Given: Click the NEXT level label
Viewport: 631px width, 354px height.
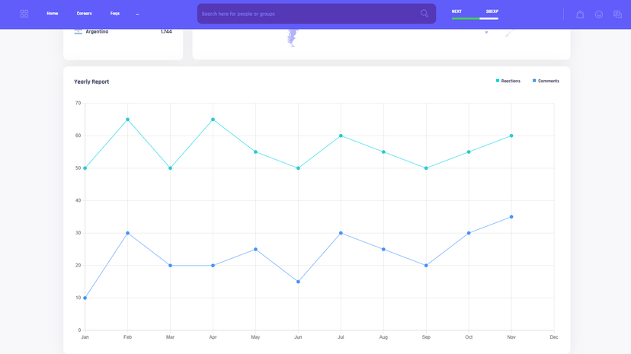Looking at the screenshot, I should click(456, 11).
